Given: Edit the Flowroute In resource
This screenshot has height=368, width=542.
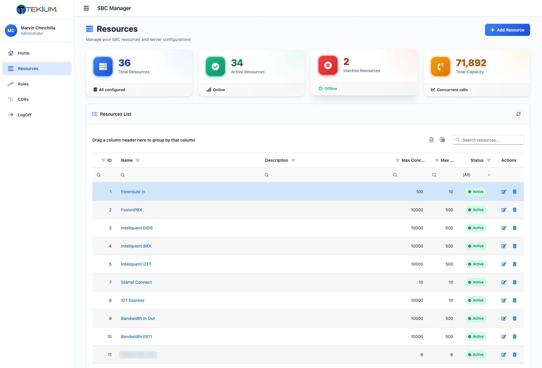Looking at the screenshot, I should tap(504, 192).
